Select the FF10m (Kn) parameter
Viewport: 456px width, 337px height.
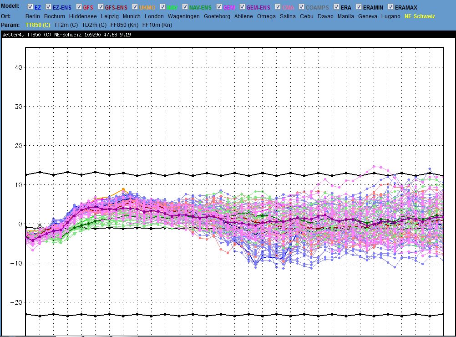click(x=157, y=25)
